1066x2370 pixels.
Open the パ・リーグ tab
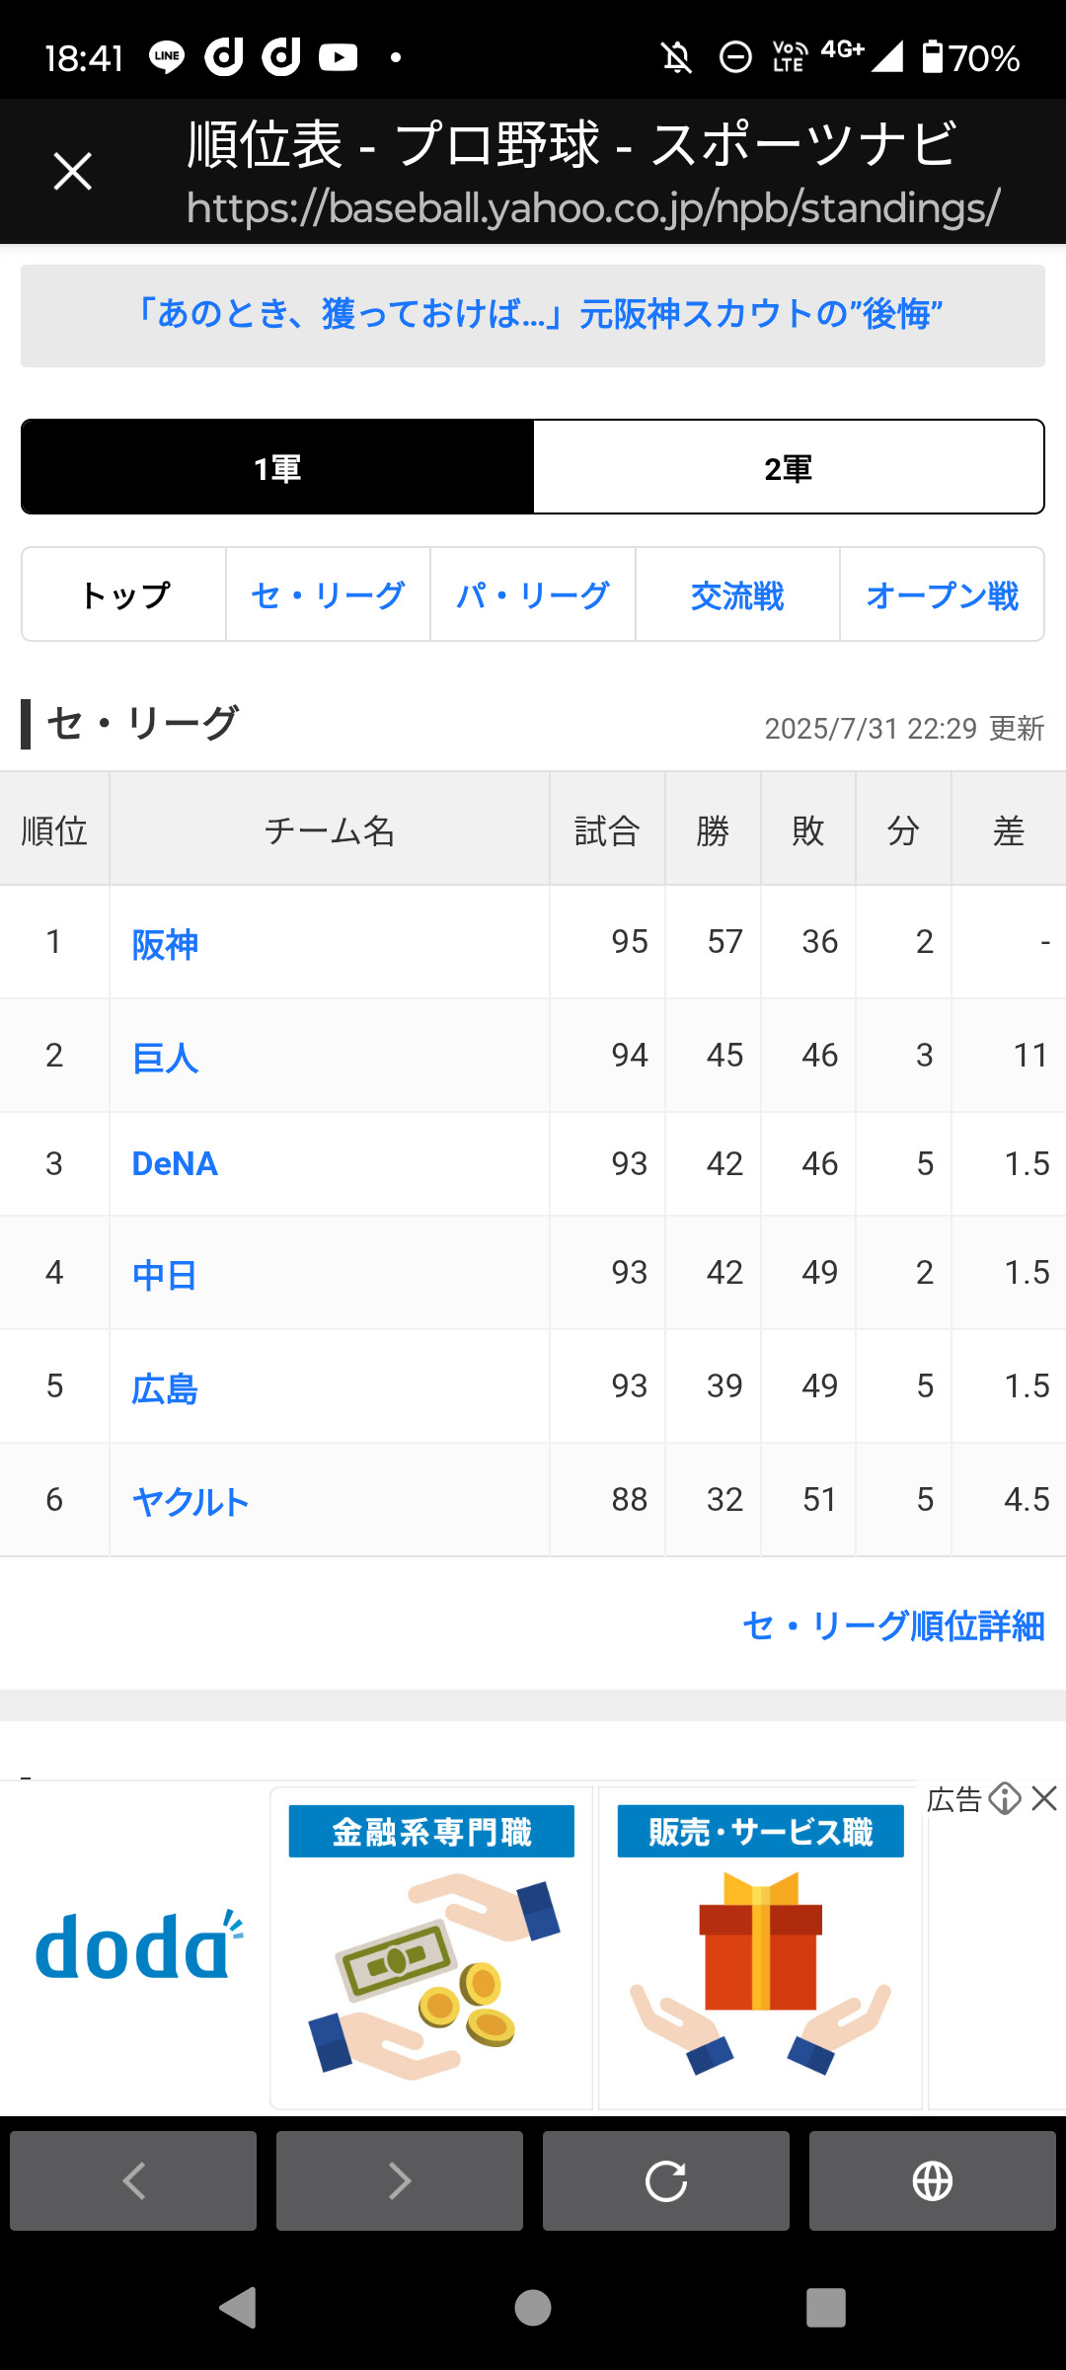click(x=533, y=595)
